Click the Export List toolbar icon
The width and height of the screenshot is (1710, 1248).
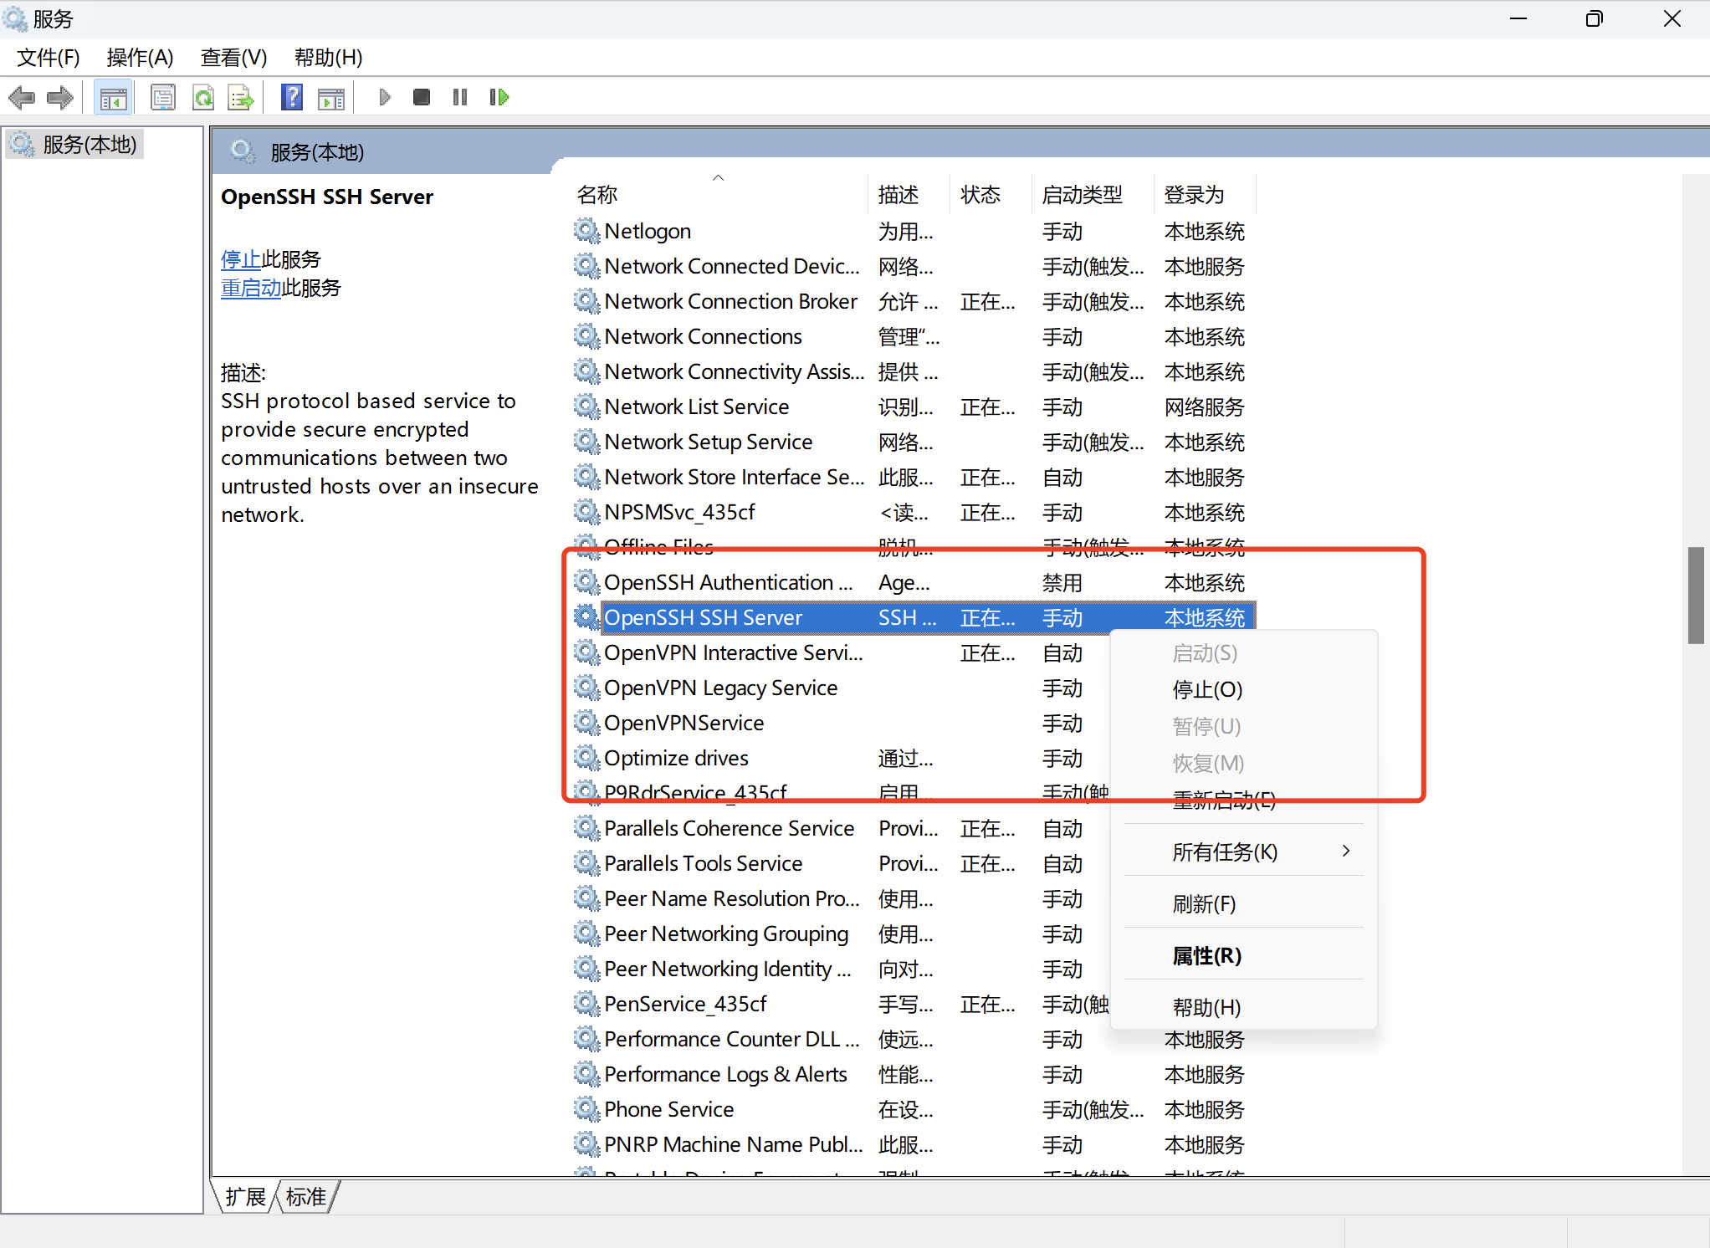(x=241, y=98)
